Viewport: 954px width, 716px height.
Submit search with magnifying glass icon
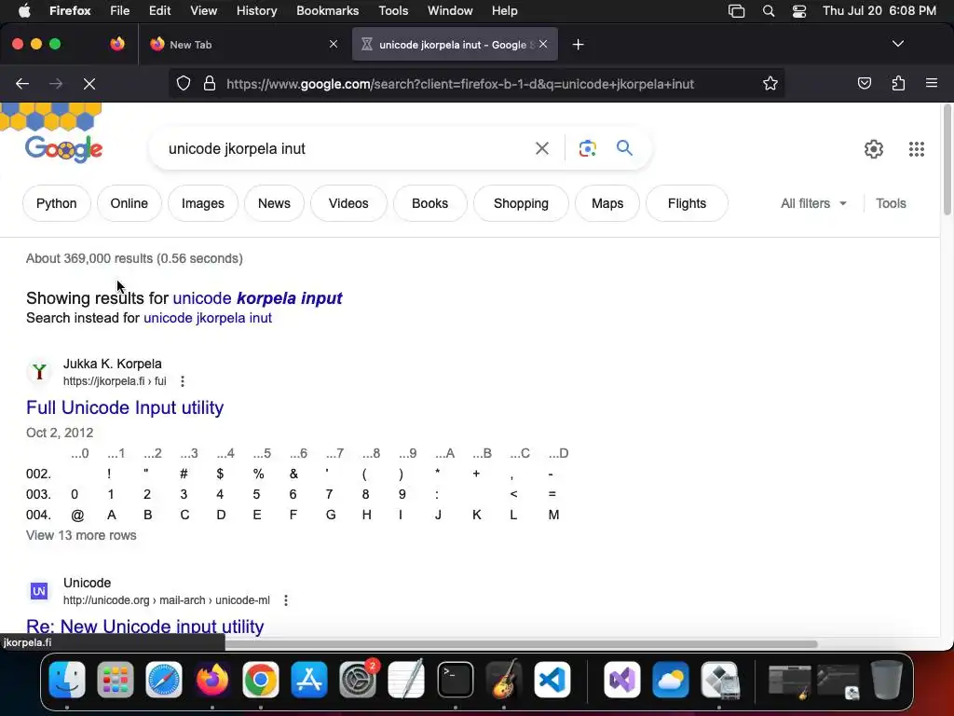[x=624, y=148]
